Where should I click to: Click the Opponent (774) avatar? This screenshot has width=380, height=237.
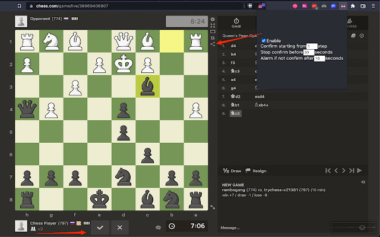pos(21,21)
